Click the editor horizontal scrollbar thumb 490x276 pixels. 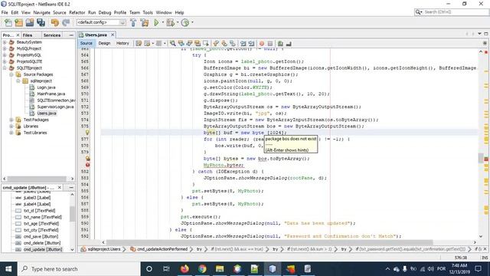[x=269, y=242]
